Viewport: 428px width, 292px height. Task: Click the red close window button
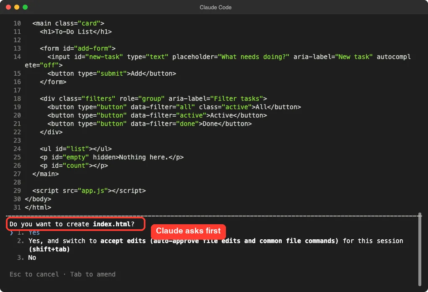coord(8,7)
